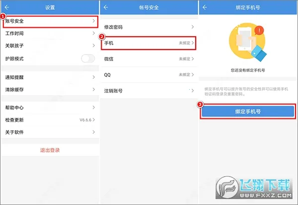Open 手机 binding row
Screen dimensions: 298x205
(x=149, y=43)
